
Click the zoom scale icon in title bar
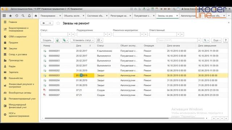(x=174, y=9)
